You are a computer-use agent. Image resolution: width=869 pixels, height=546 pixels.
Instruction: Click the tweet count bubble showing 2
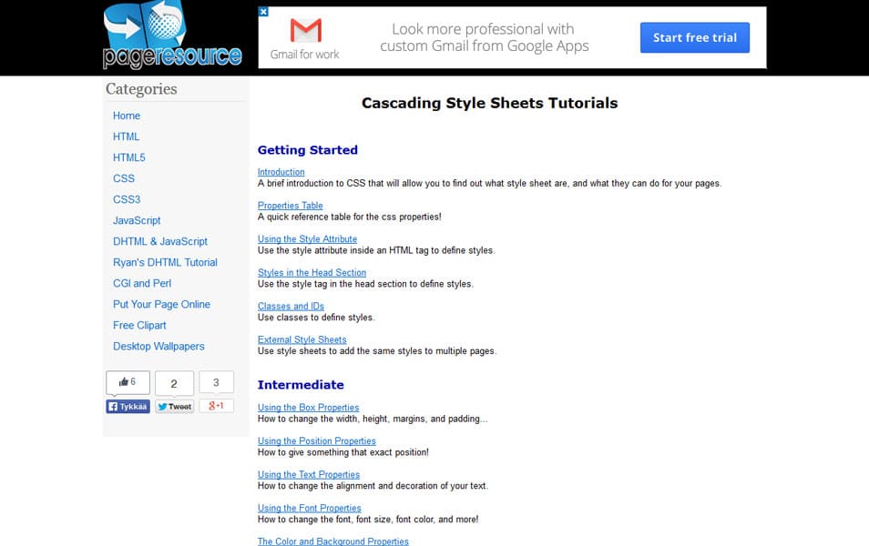(x=174, y=383)
